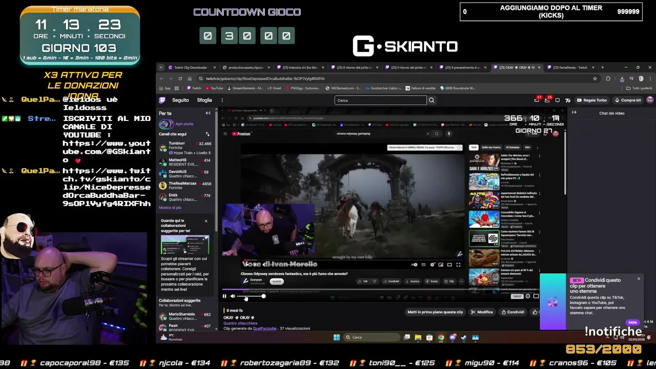The width and height of the screenshot is (656, 369).
Task: Switch to the FantaPereta Twitch tab
Action: pos(570,68)
